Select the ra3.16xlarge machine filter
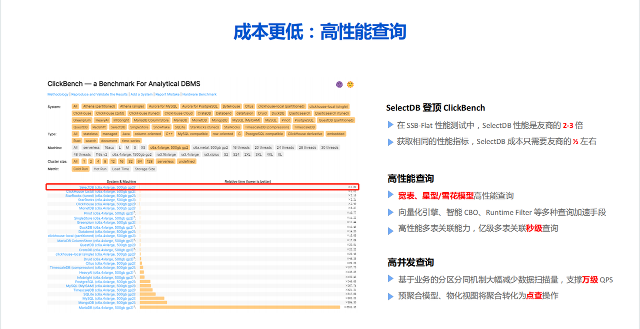Screen dimensions: 640x329 coord(166,155)
